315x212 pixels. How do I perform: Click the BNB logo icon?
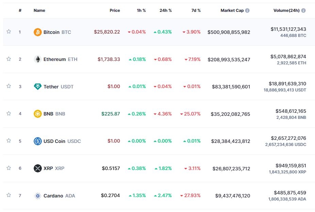click(x=38, y=114)
